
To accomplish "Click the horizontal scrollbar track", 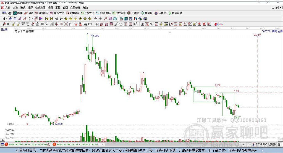I will 173,144.
